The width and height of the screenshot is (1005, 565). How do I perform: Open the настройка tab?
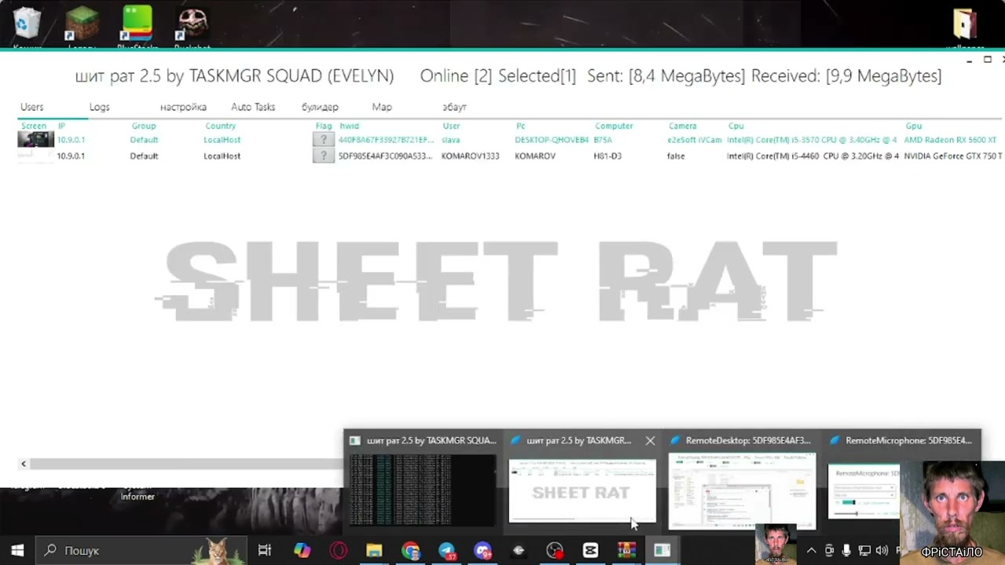pos(183,107)
